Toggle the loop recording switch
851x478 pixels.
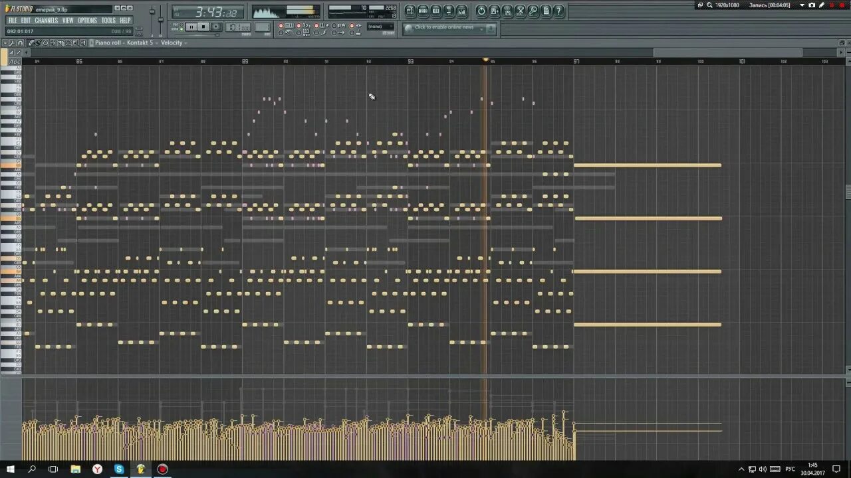click(x=338, y=25)
